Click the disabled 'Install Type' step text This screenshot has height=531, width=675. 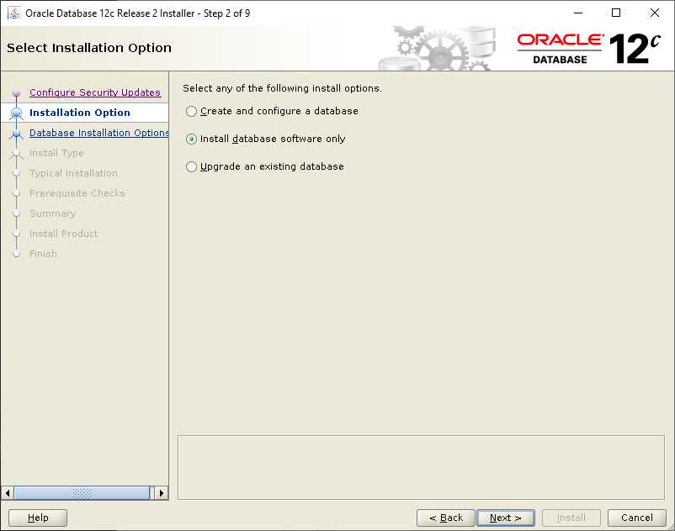pyautogui.click(x=56, y=153)
